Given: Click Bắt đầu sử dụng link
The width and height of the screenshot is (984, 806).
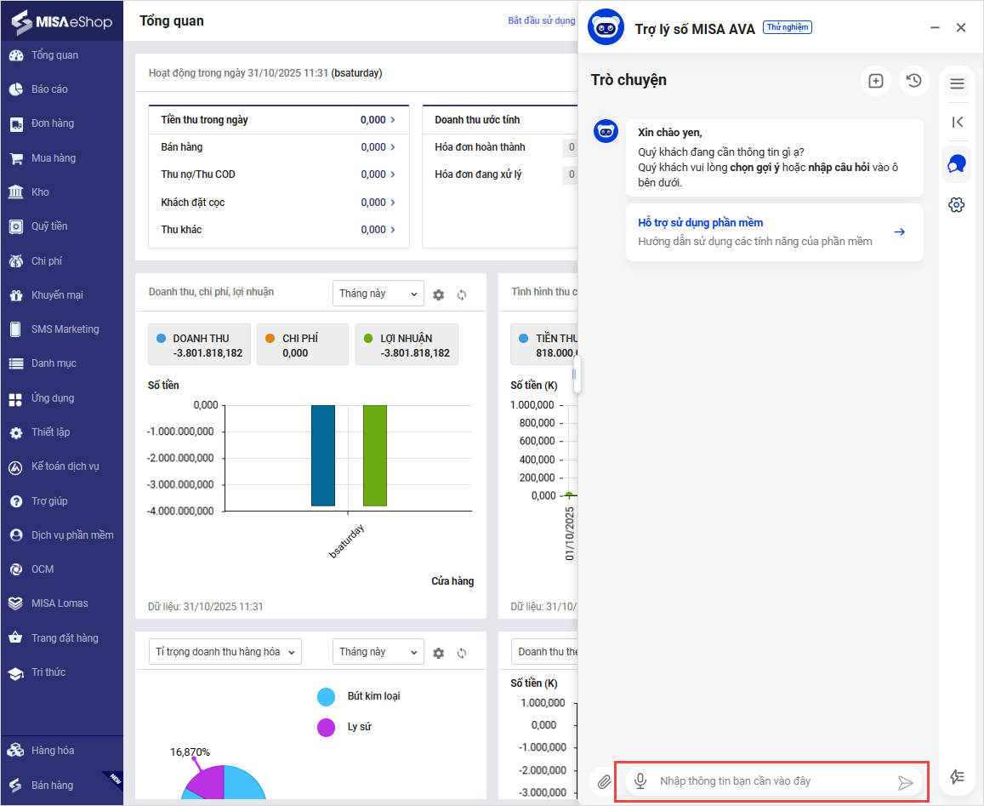Looking at the screenshot, I should (542, 20).
